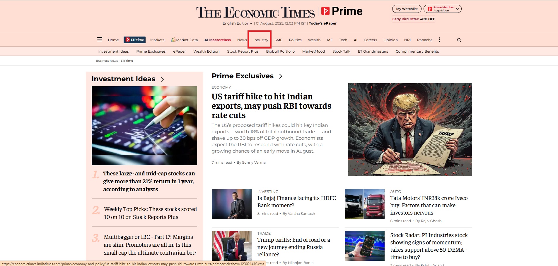
Task: Open Stock Report Plus in the sub-menu
Action: [x=243, y=51]
